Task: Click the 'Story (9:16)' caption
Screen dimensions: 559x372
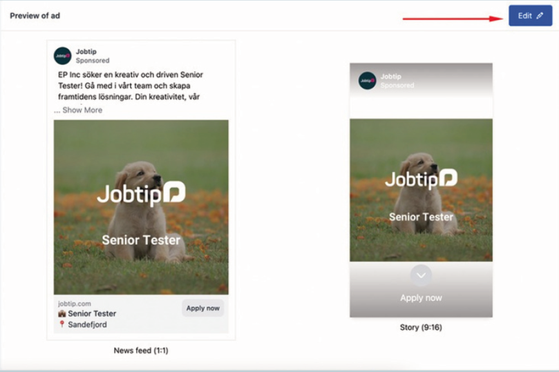Action: tap(421, 328)
